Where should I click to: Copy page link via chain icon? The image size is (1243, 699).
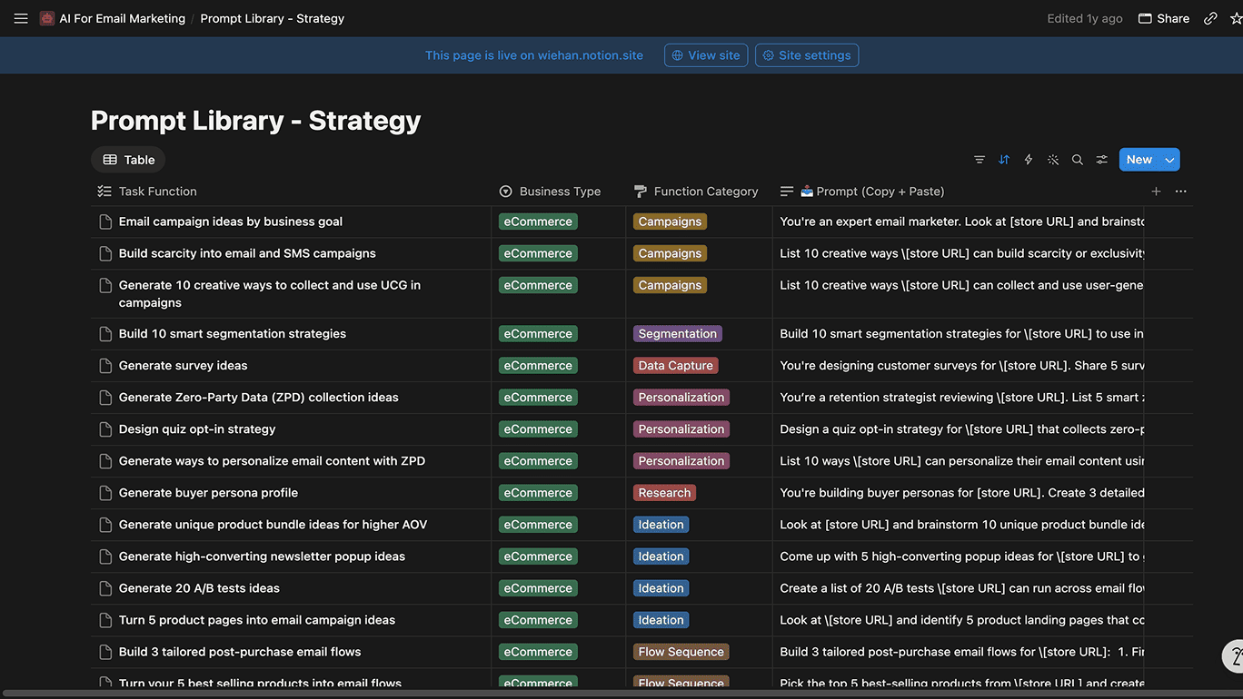pyautogui.click(x=1210, y=18)
